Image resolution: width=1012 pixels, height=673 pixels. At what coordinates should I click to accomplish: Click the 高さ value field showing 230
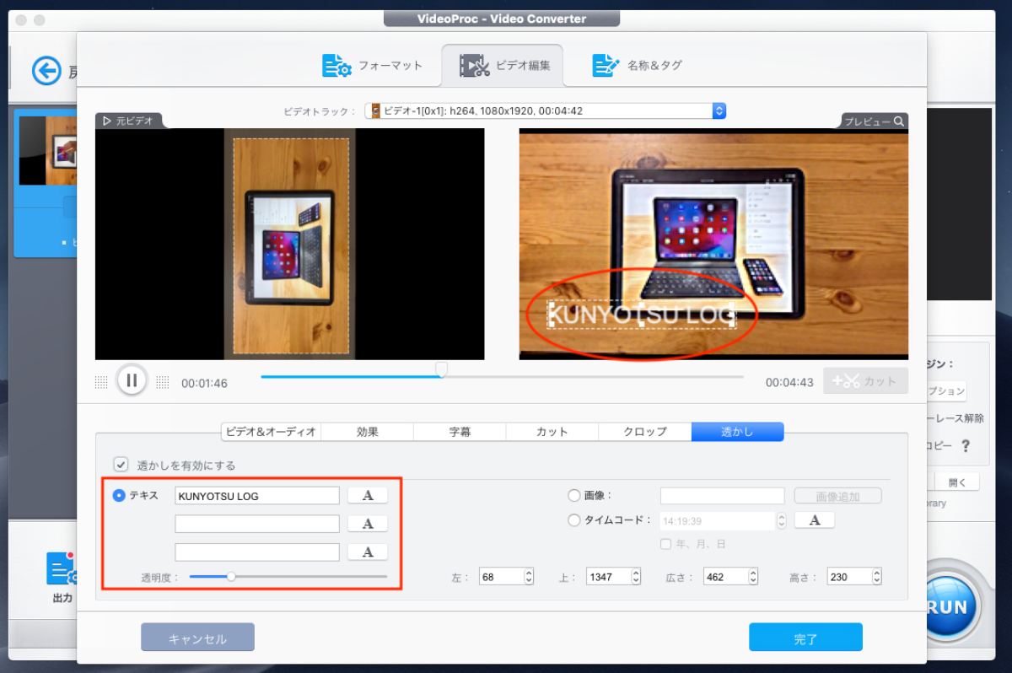click(x=849, y=577)
